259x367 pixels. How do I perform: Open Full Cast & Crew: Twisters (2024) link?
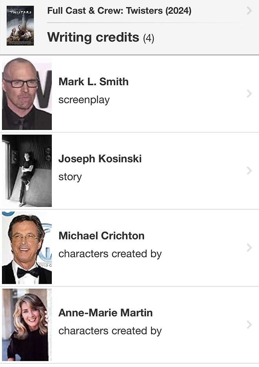pos(119,11)
